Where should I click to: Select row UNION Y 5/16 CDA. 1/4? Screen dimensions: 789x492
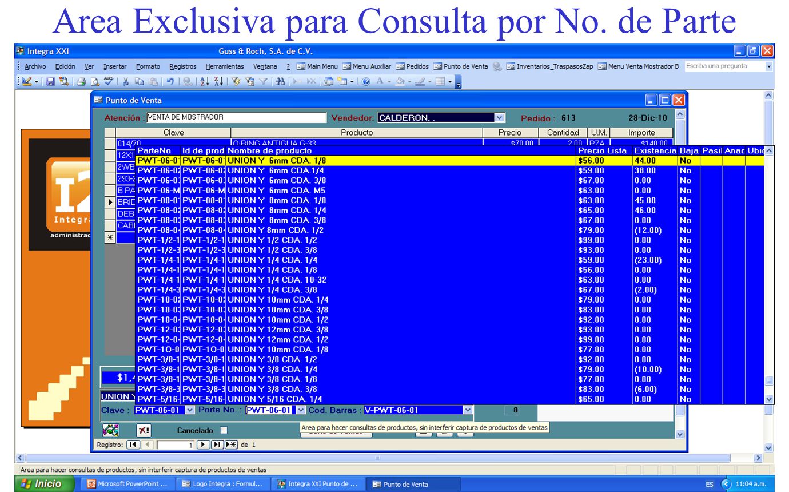point(450,399)
